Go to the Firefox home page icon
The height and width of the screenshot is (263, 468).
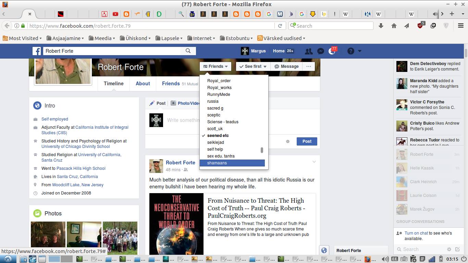[394, 26]
